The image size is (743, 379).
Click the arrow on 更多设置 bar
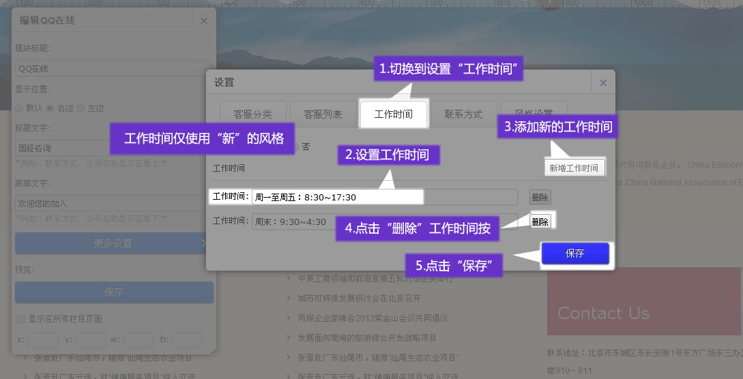204,243
